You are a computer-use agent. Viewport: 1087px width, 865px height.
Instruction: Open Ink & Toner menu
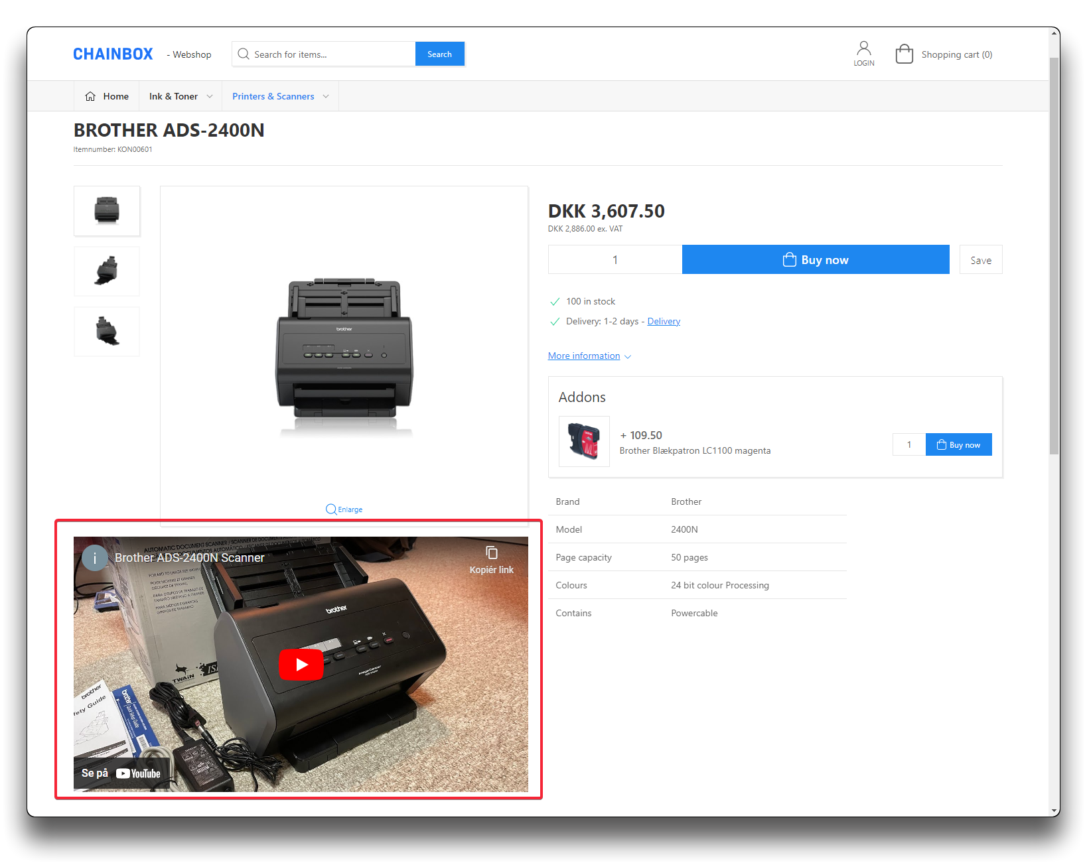pyautogui.click(x=173, y=96)
